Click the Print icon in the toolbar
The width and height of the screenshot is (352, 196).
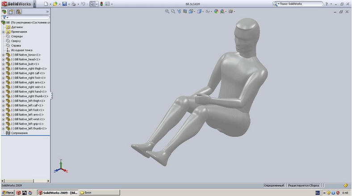(74, 4)
